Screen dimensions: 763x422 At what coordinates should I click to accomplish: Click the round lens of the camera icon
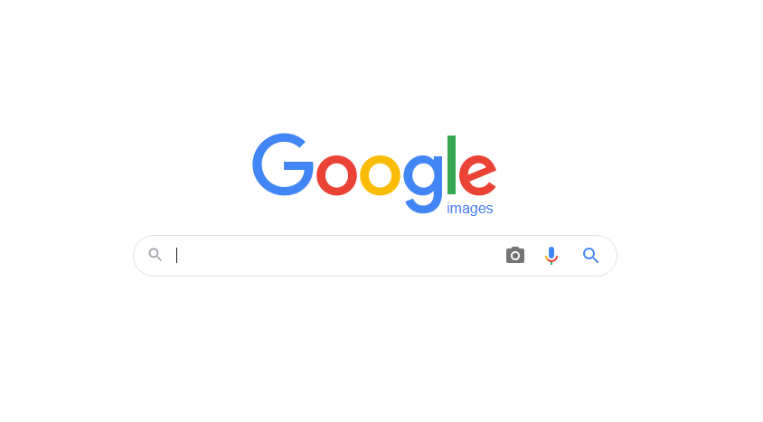(515, 256)
